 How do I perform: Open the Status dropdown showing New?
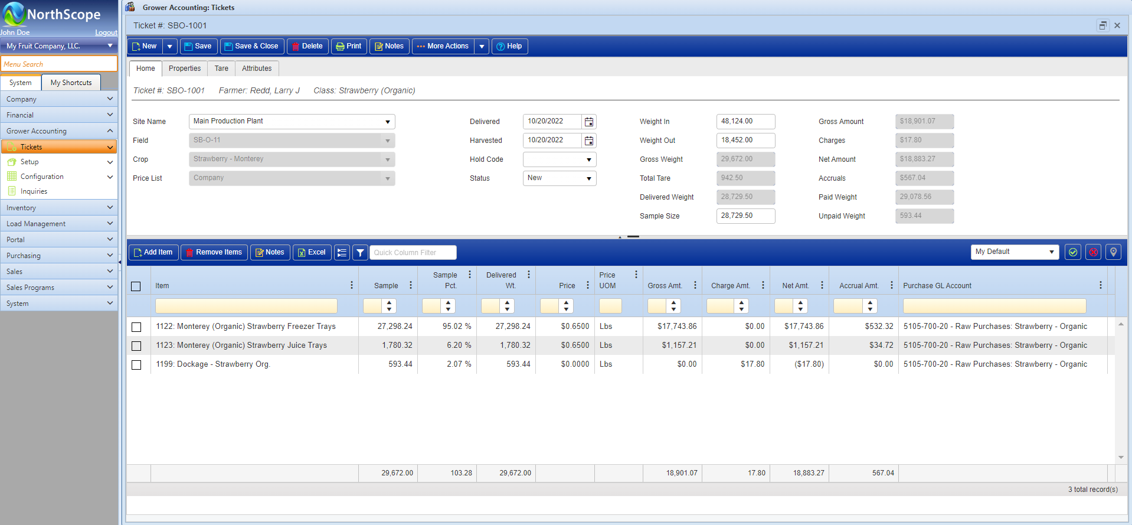588,178
